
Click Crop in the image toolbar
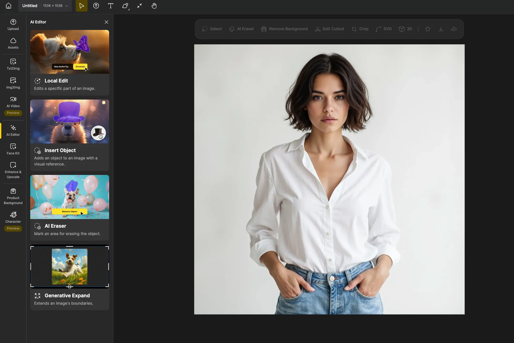click(x=360, y=29)
